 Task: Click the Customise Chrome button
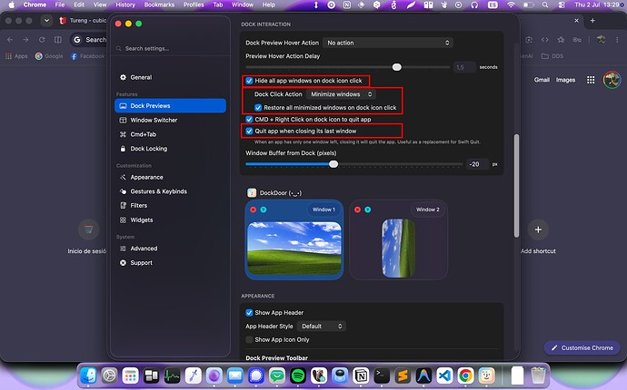pyautogui.click(x=582, y=347)
